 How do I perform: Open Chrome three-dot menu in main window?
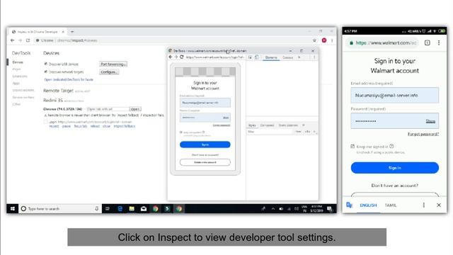pyautogui.click(x=332, y=40)
